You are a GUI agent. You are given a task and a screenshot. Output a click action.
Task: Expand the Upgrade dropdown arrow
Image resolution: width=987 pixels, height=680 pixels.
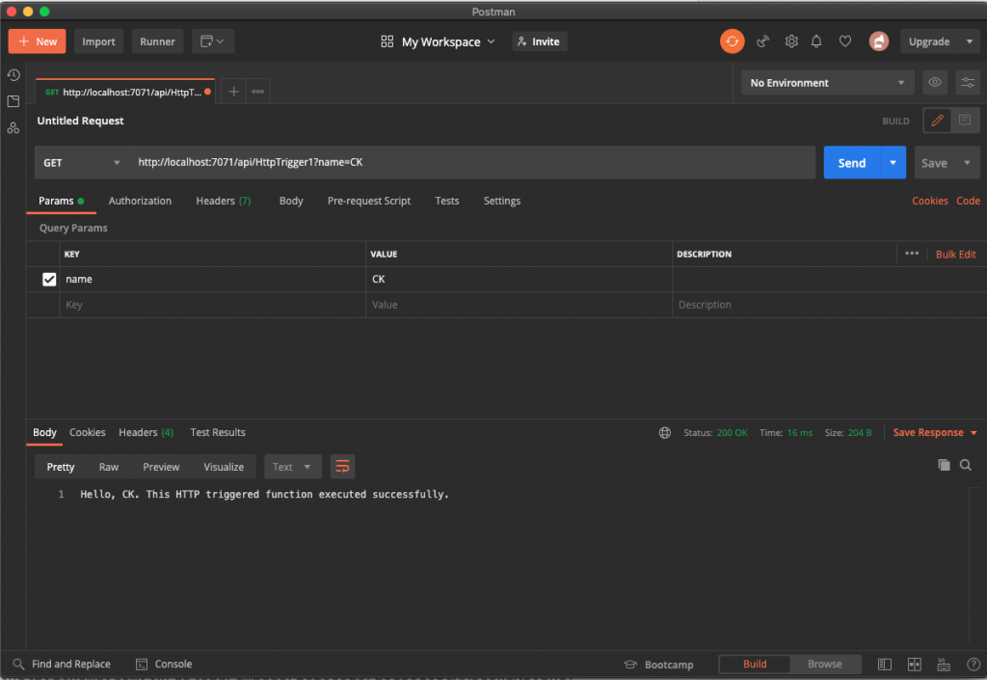pyautogui.click(x=970, y=41)
